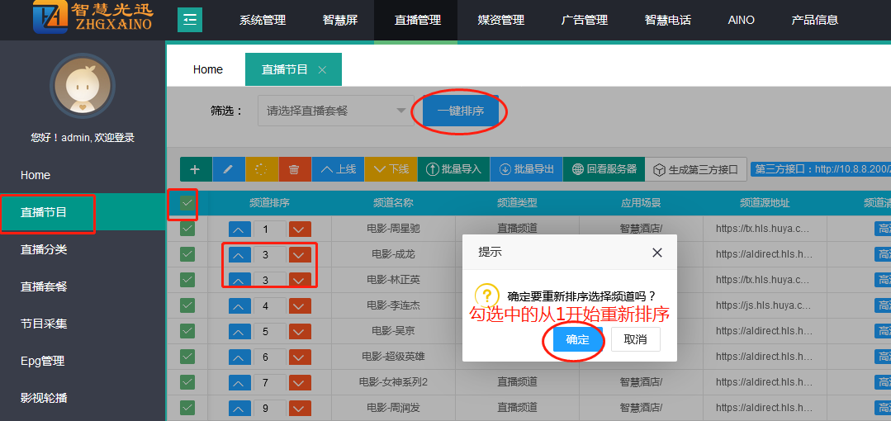Click the 下线 button with down chevron
The image size is (891, 421).
click(x=391, y=169)
